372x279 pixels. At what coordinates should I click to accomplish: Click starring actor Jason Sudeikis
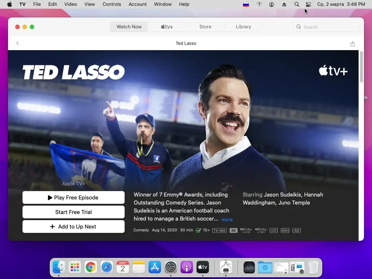click(282, 195)
